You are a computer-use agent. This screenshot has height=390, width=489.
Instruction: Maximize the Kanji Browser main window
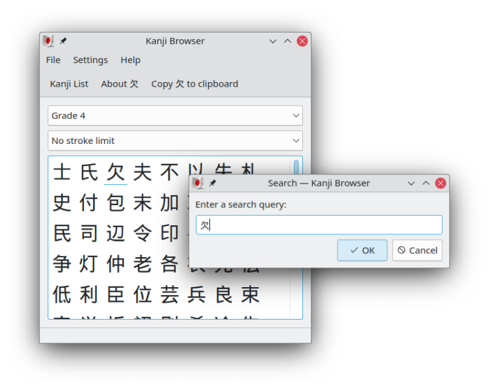pyautogui.click(x=287, y=41)
